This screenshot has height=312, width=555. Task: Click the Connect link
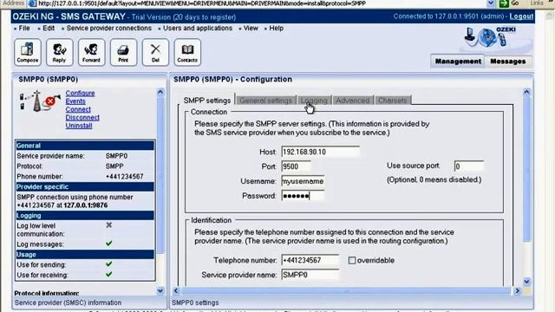click(x=78, y=109)
